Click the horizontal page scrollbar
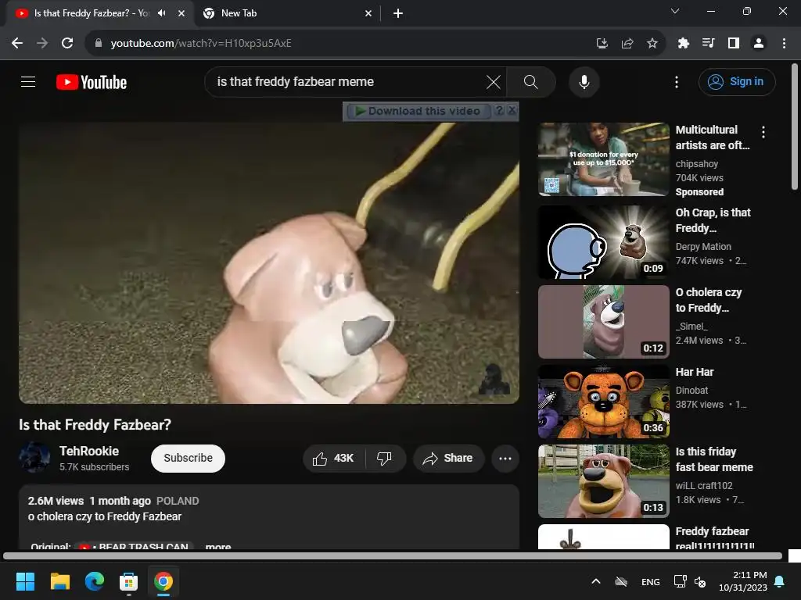The width and height of the screenshot is (801, 600). [393, 556]
